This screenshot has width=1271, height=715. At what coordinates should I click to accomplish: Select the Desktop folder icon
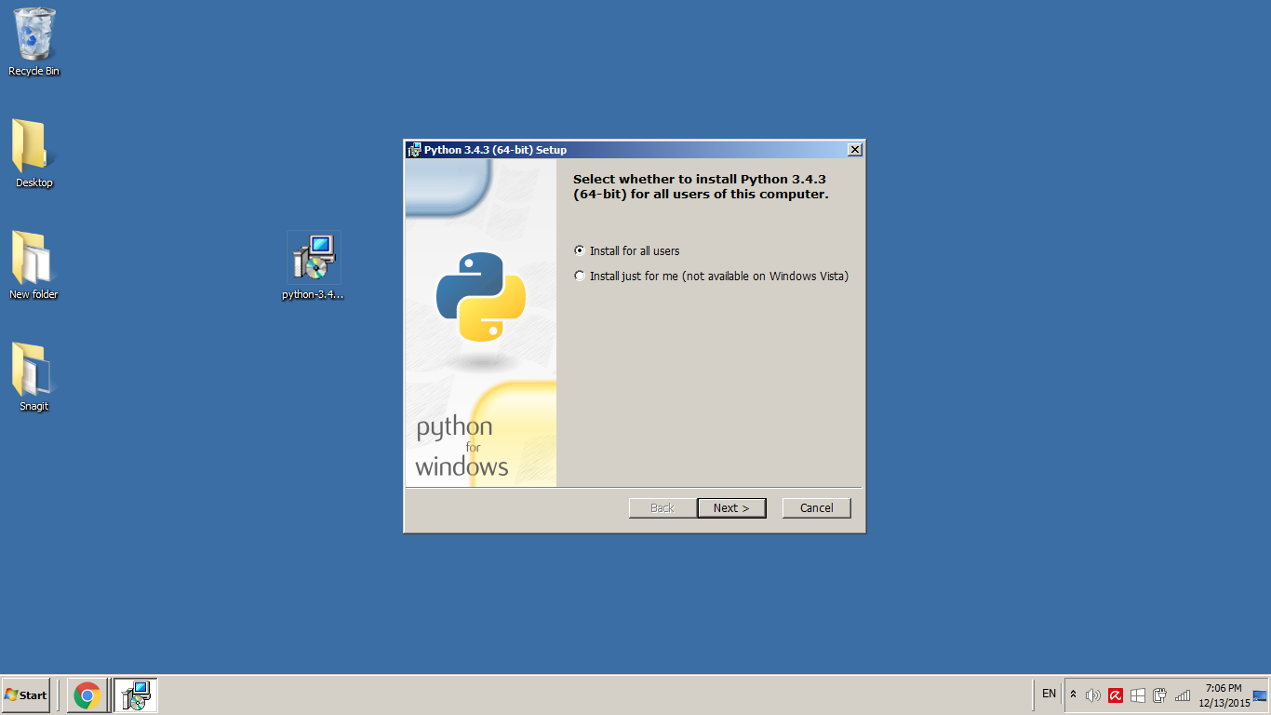tap(34, 154)
